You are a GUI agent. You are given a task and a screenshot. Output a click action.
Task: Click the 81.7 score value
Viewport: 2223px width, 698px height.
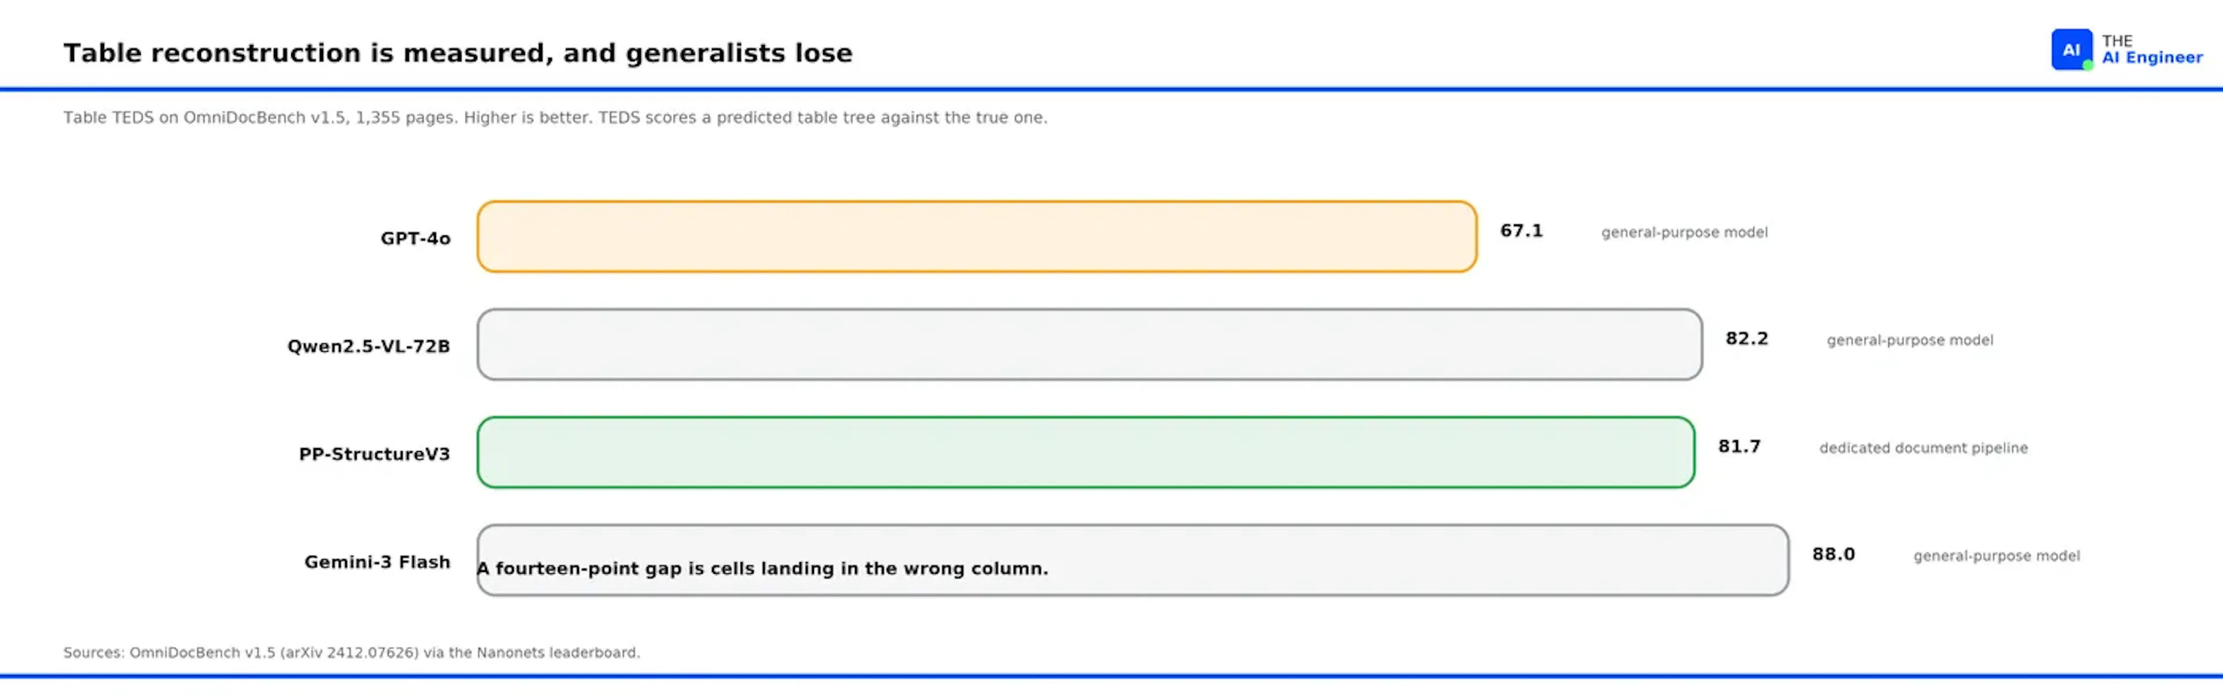click(1739, 446)
